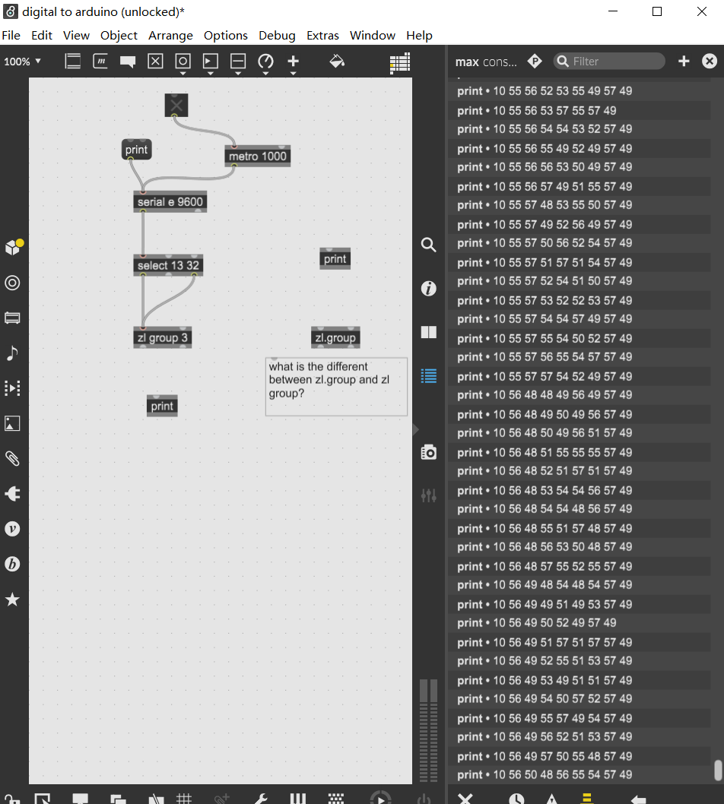The height and width of the screenshot is (804, 724).
Task: Toggle the X toggle object in patcher
Action: pos(176,105)
